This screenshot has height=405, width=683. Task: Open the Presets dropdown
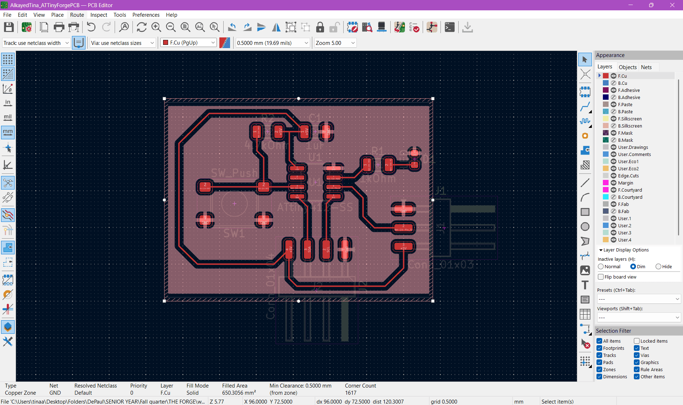pyautogui.click(x=638, y=299)
